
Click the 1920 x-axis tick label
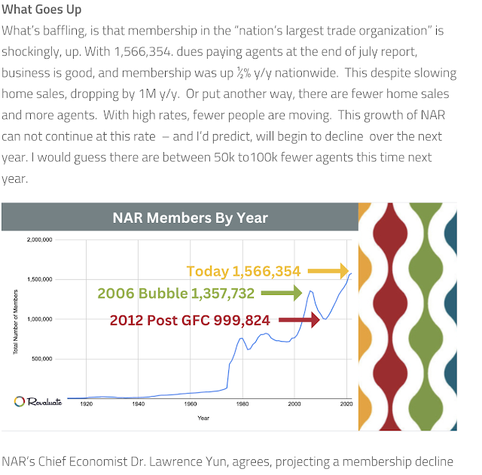pyautogui.click(x=86, y=403)
